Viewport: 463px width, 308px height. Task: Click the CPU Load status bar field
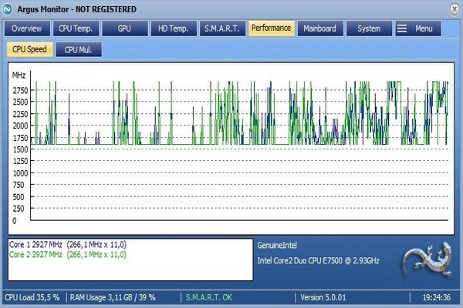[x=32, y=296]
